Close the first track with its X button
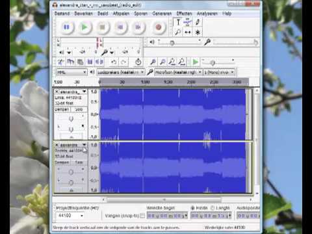 [x=57, y=92]
